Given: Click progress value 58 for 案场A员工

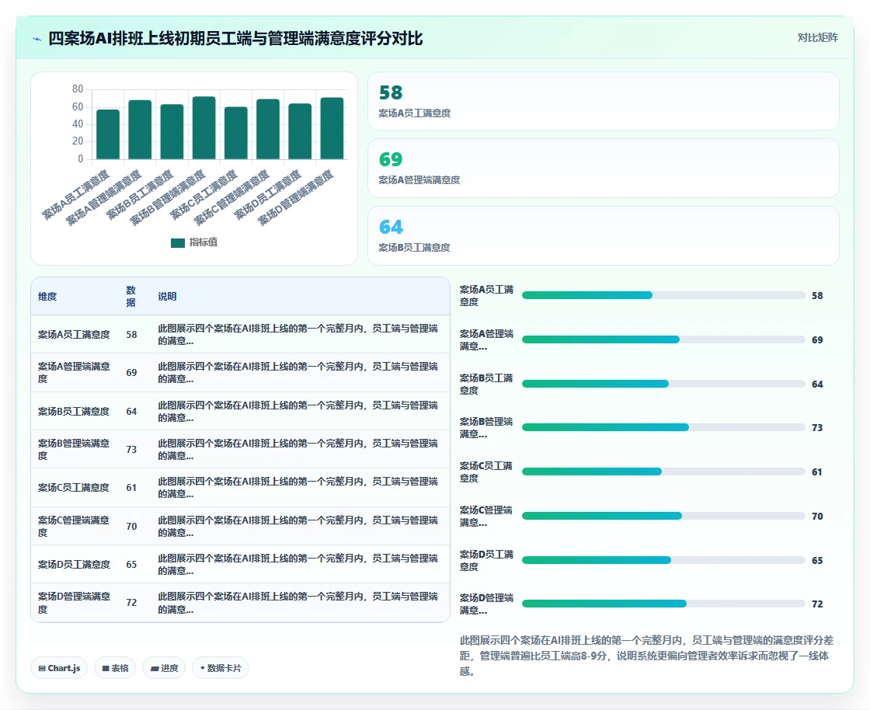Looking at the screenshot, I should (817, 296).
